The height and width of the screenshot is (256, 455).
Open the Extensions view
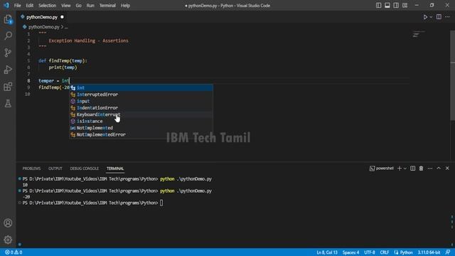click(x=8, y=87)
